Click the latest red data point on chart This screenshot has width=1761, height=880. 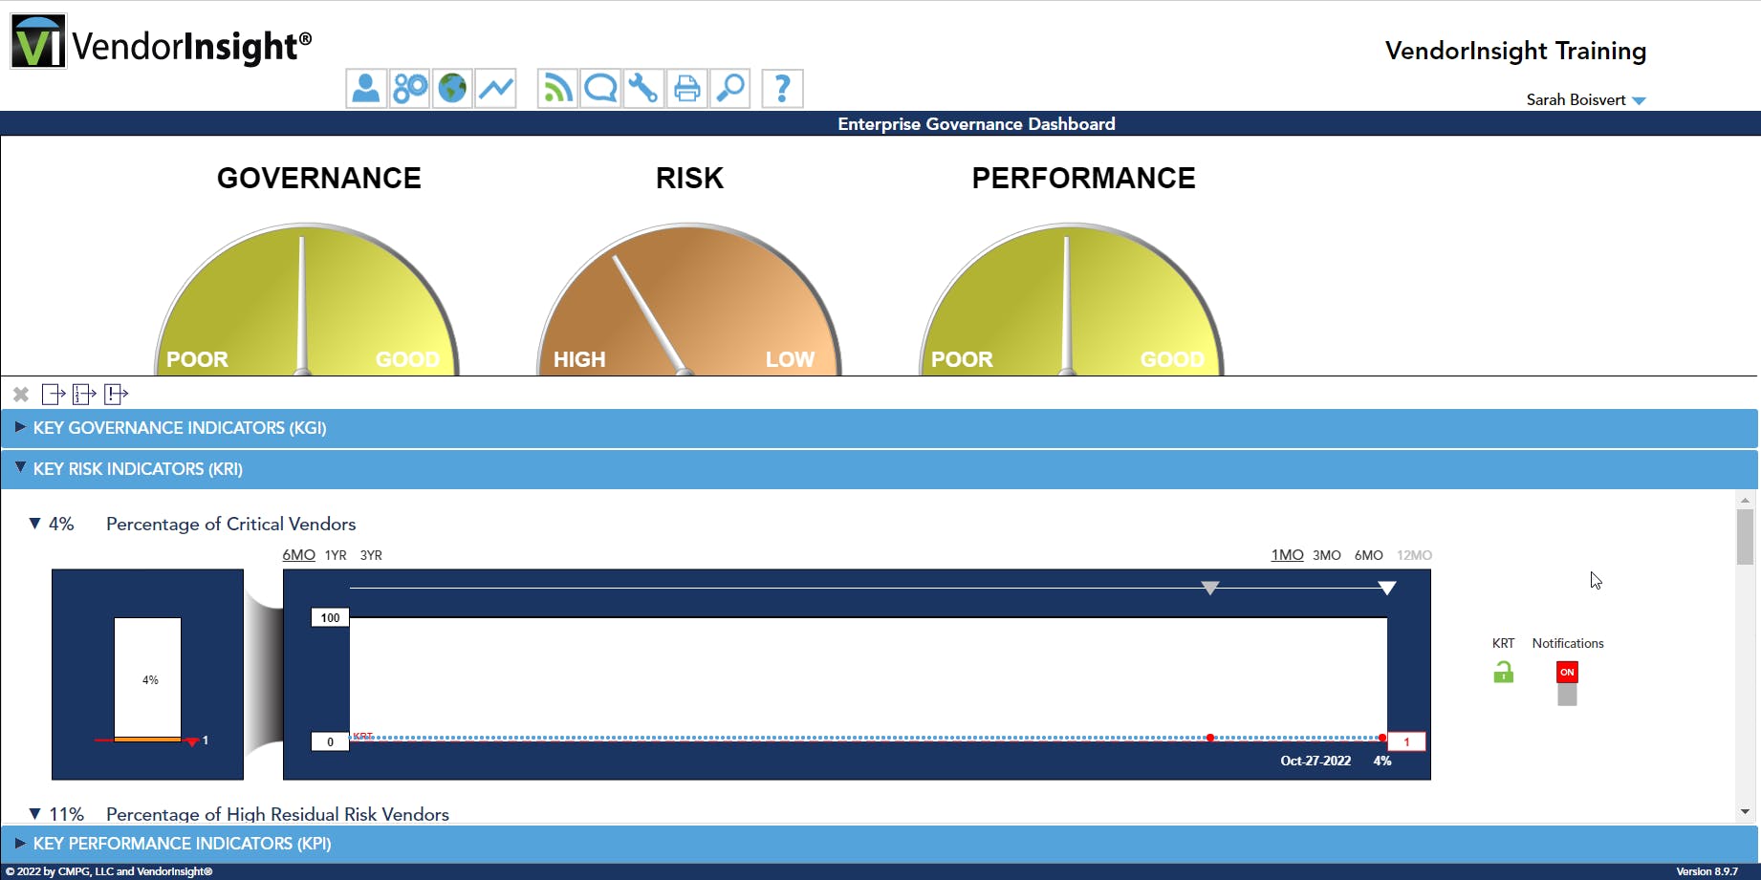tap(1382, 738)
